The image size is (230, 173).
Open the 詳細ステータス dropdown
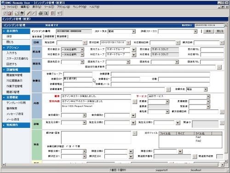pyautogui.click(x=195, y=31)
